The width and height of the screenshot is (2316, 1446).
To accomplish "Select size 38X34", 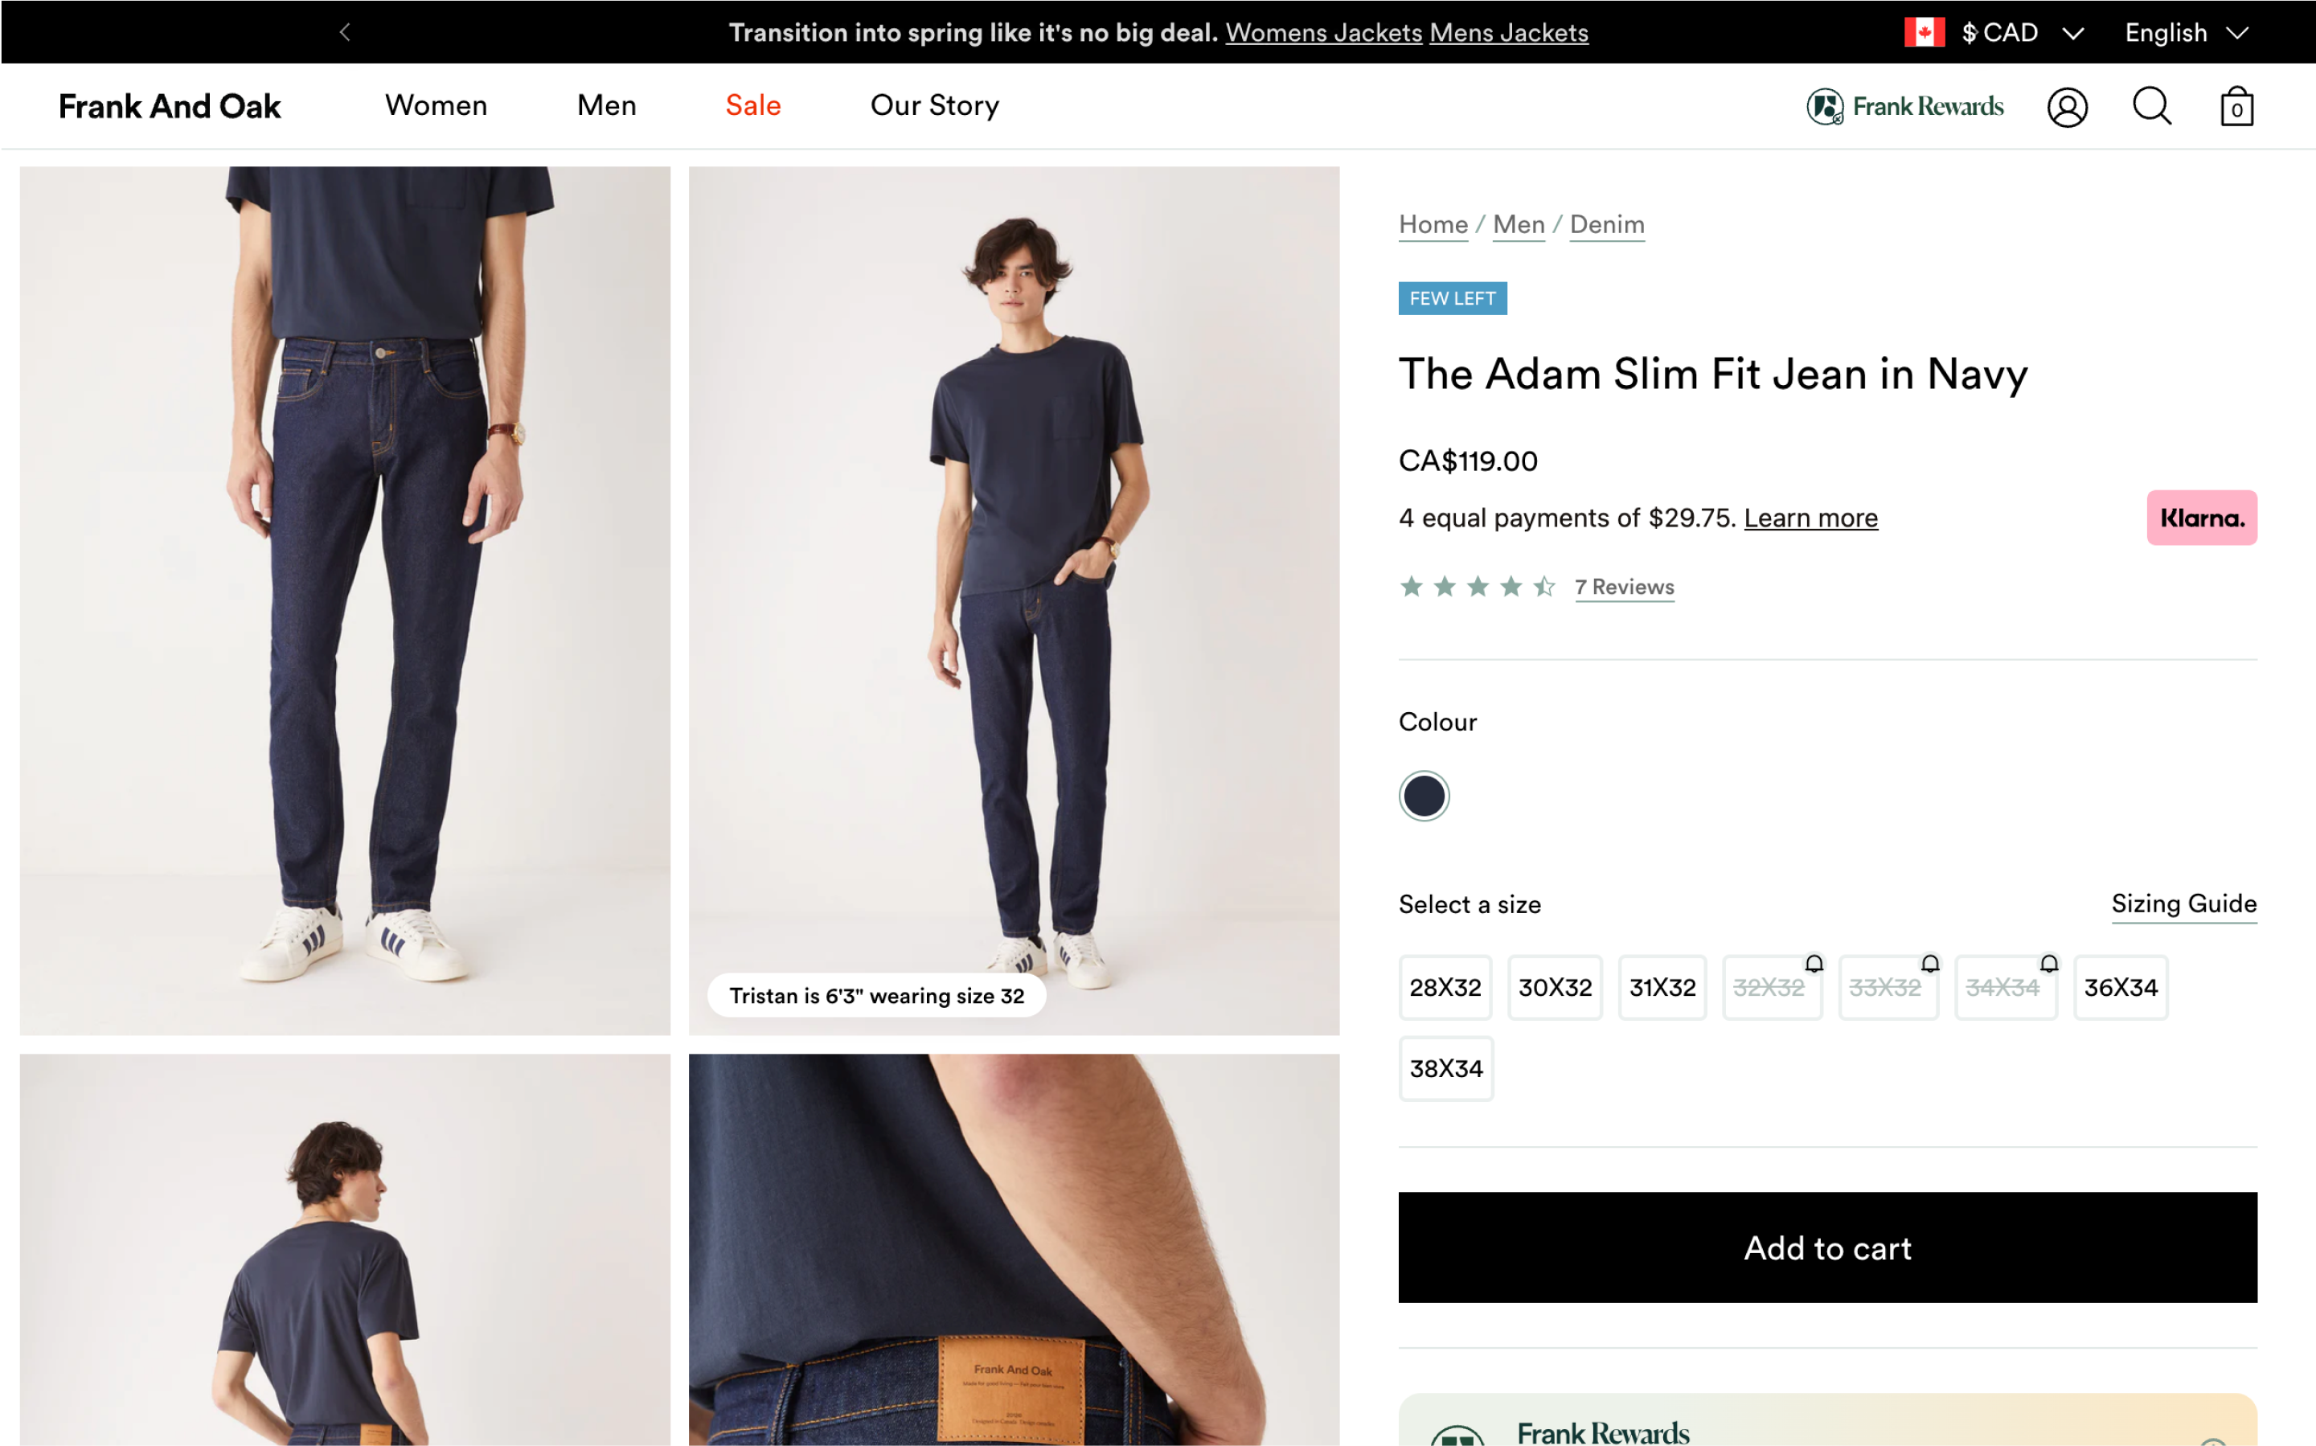I will click(1445, 1068).
